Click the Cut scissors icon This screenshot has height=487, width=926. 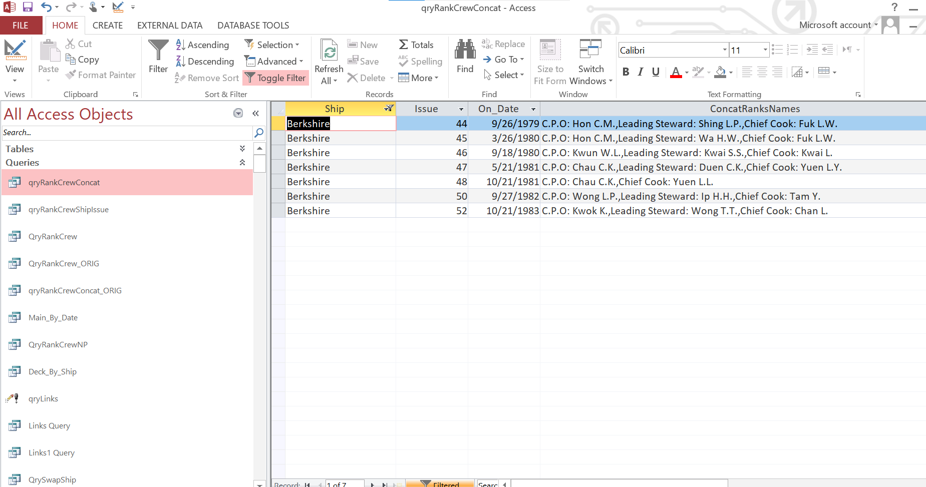70,44
